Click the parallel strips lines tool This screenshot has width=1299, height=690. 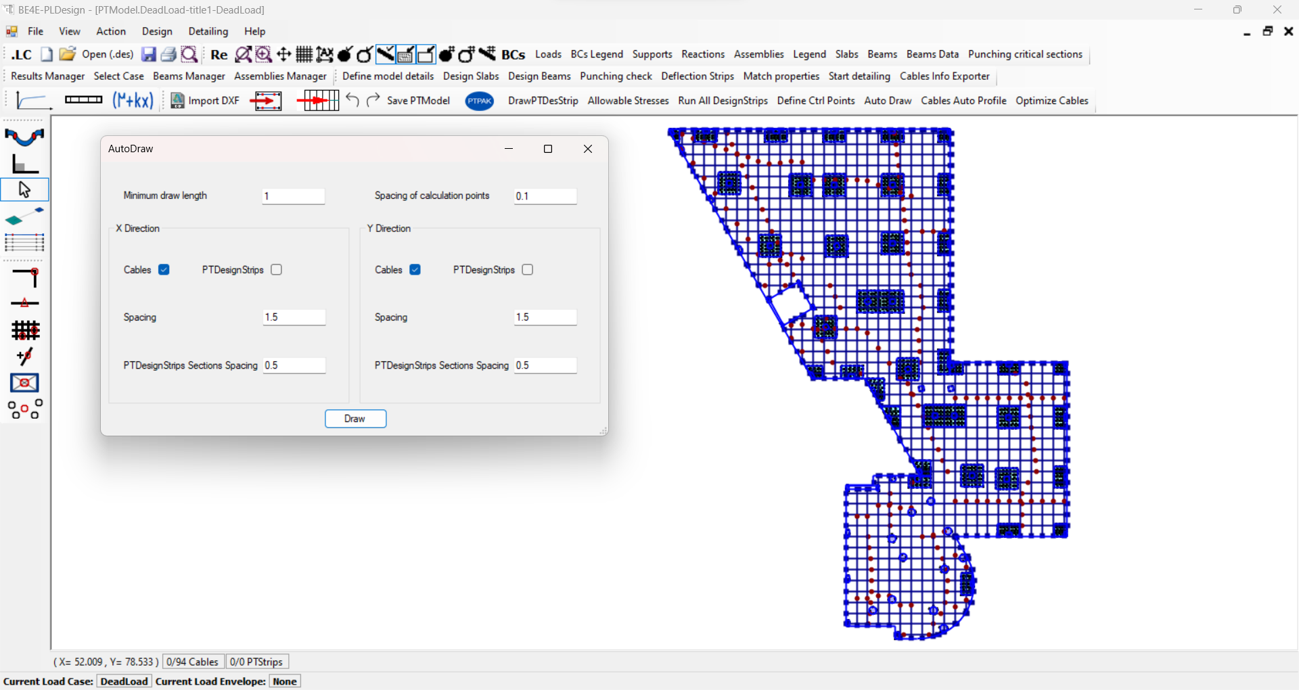[25, 243]
